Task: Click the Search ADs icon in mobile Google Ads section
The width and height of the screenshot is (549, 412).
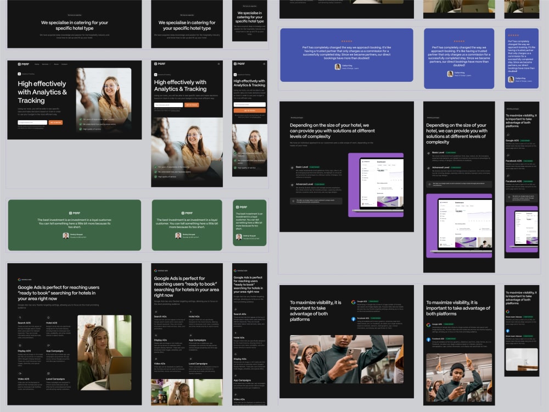Action: (x=235, y=309)
